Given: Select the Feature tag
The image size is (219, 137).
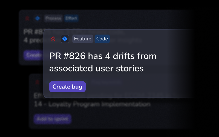Looking at the screenshot, I should pos(83,39).
